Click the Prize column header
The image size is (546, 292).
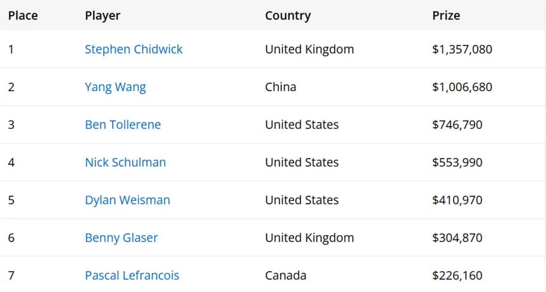point(446,15)
